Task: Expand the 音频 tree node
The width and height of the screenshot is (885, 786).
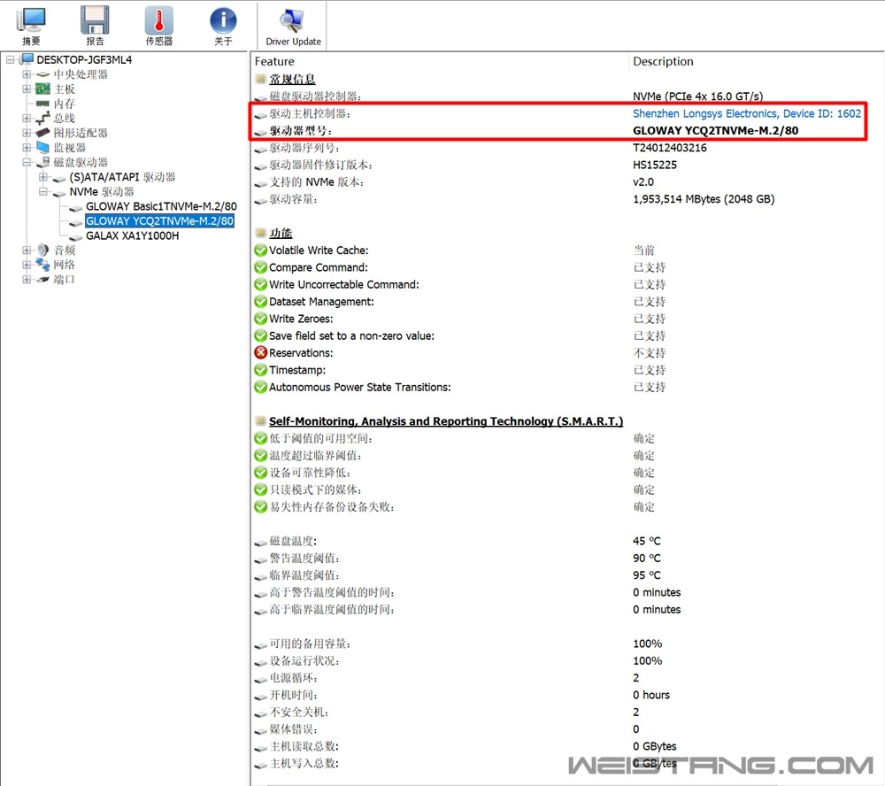Action: pyautogui.click(x=27, y=250)
